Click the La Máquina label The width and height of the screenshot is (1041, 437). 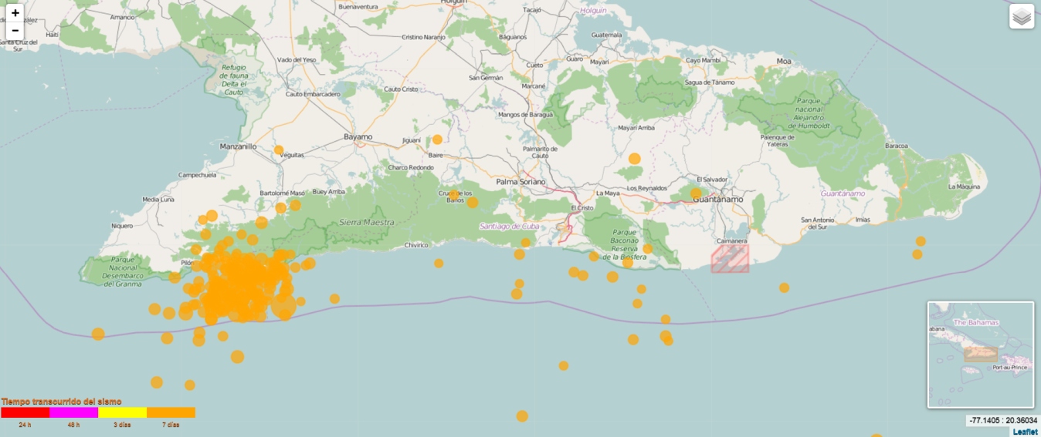coord(964,187)
